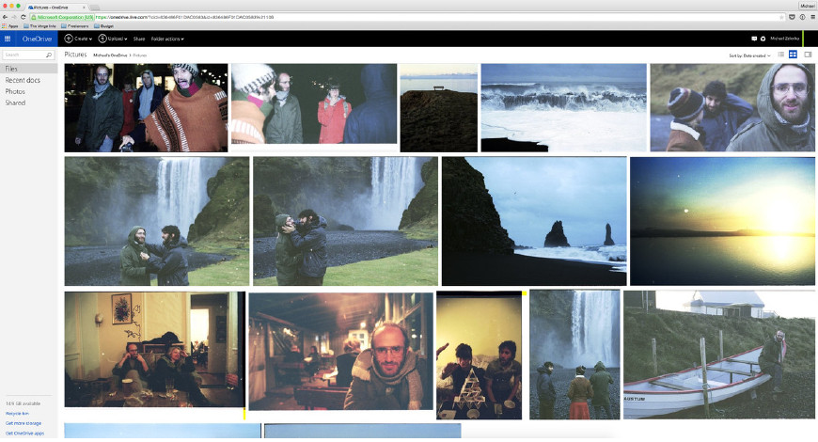Open the man beside white boat photo
This screenshot has height=442, width=818.
(719, 355)
